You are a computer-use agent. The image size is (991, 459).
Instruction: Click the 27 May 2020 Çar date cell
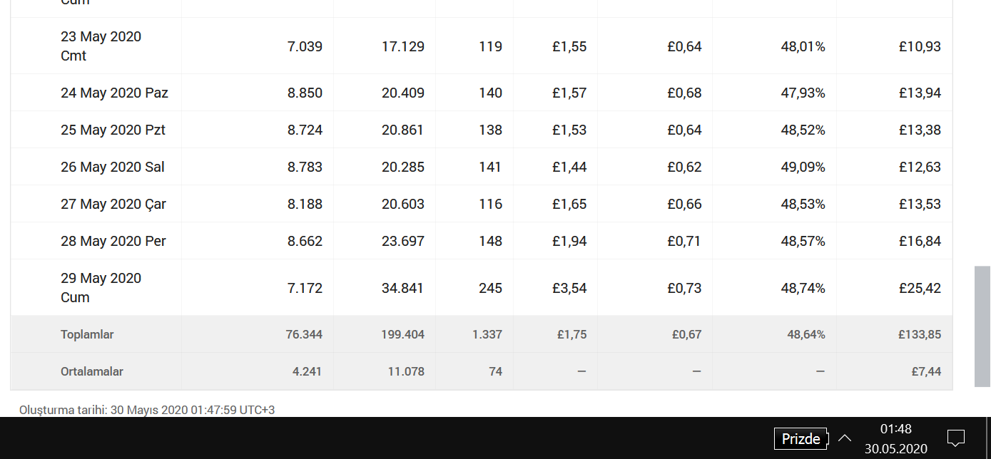[x=113, y=204]
